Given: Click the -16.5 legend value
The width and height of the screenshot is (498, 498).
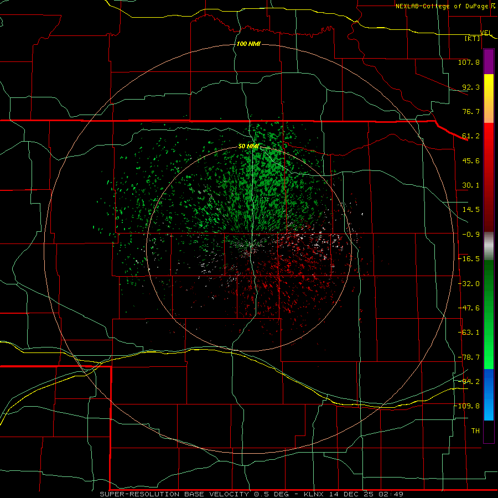Looking at the screenshot, I should point(469,259).
